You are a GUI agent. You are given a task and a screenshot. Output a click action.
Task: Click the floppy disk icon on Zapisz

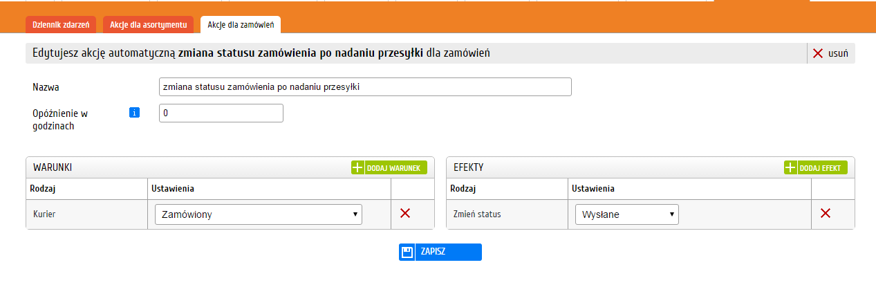point(407,252)
